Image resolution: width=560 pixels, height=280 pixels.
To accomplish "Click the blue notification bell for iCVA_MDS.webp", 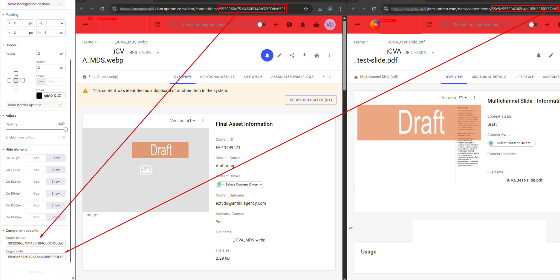I will click(x=267, y=55).
